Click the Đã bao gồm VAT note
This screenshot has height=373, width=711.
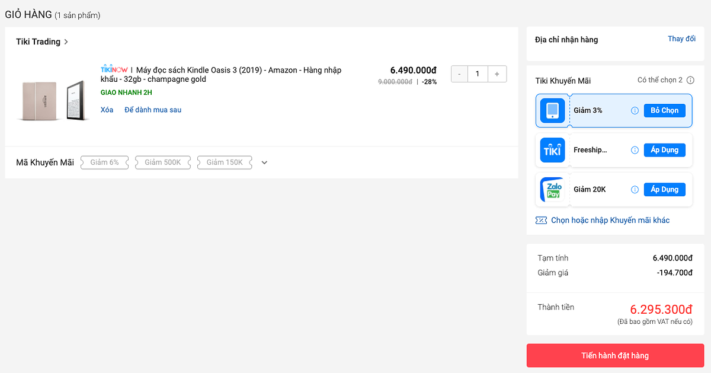tap(655, 321)
